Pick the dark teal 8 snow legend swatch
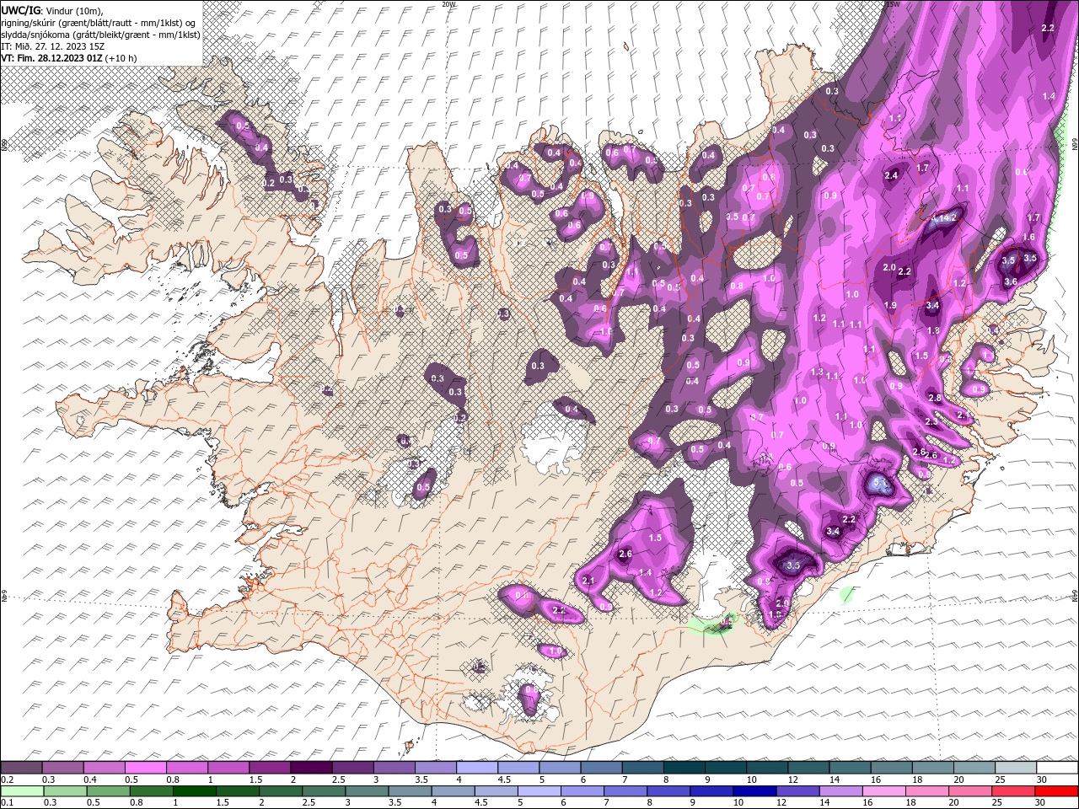The height and width of the screenshot is (809, 1079). [684, 768]
